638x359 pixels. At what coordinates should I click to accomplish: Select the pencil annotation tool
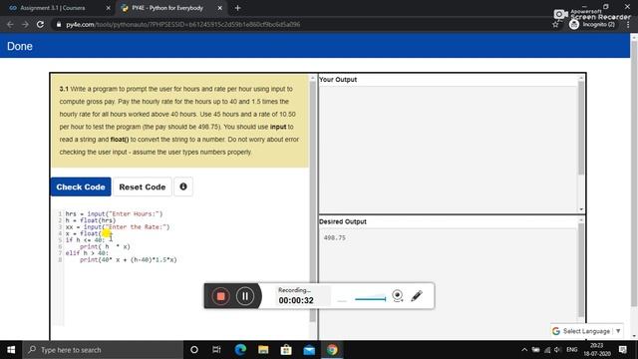(x=417, y=295)
